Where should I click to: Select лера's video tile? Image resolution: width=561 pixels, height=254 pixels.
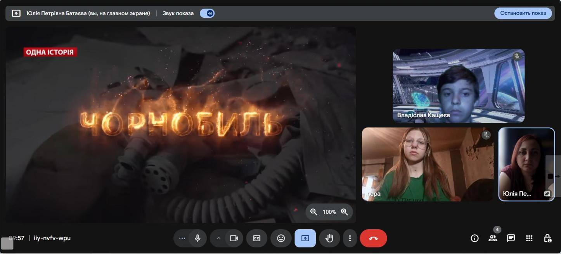click(428, 164)
